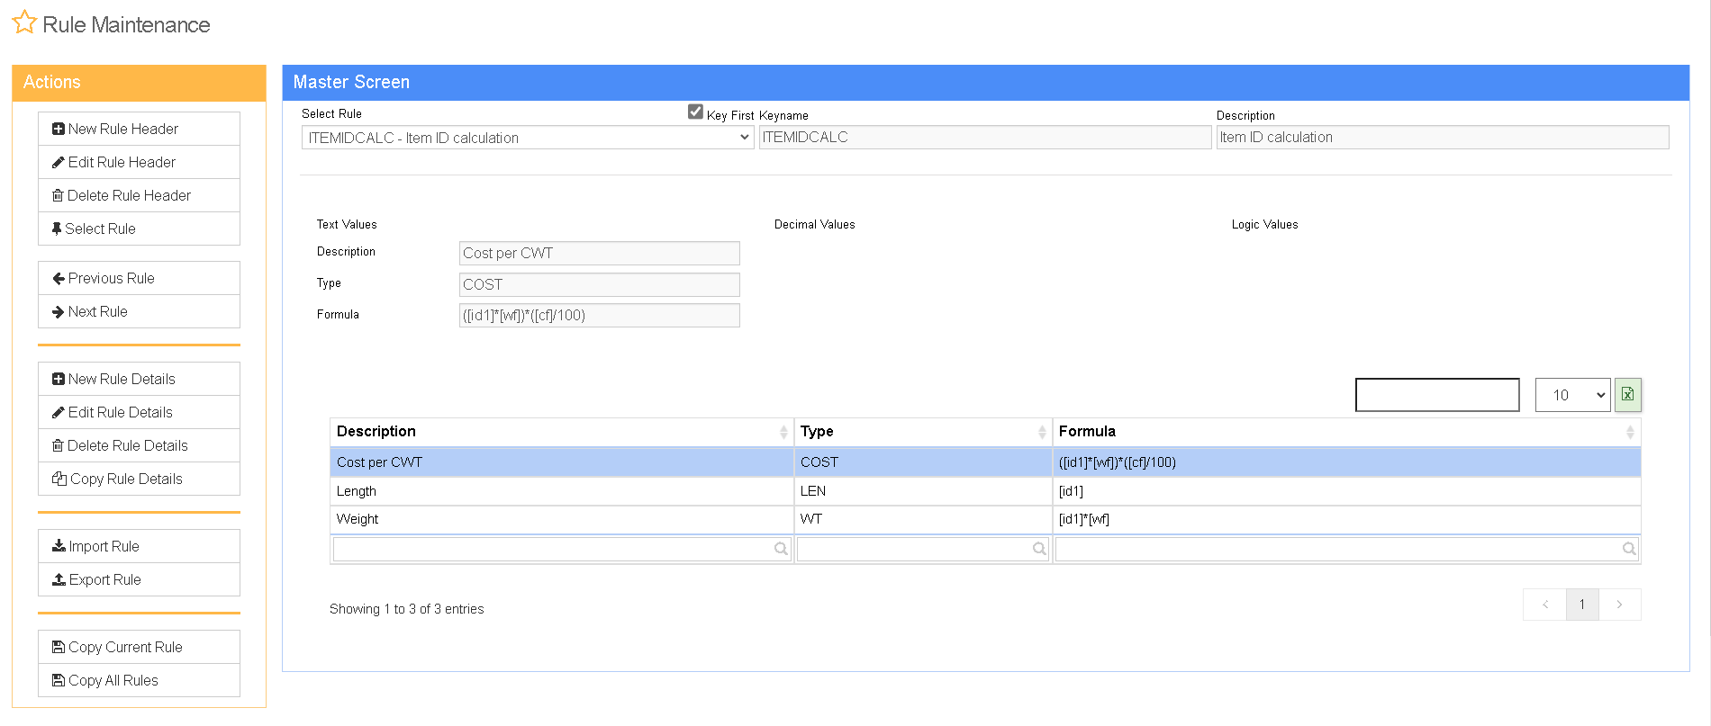Click New Rule Header action

tap(139, 129)
